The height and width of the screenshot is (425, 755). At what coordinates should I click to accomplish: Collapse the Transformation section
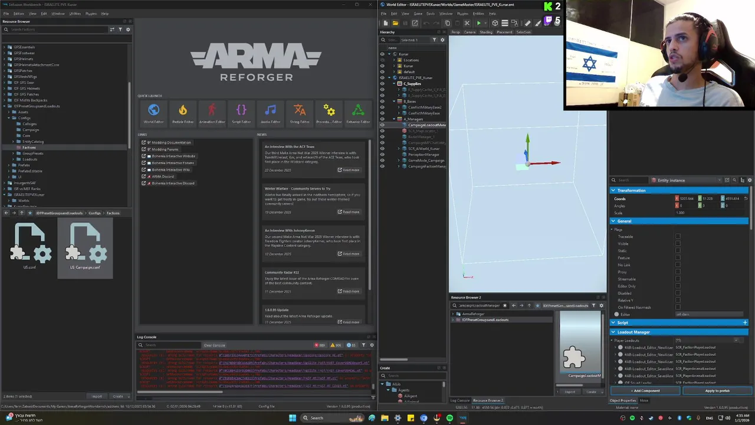coord(613,190)
